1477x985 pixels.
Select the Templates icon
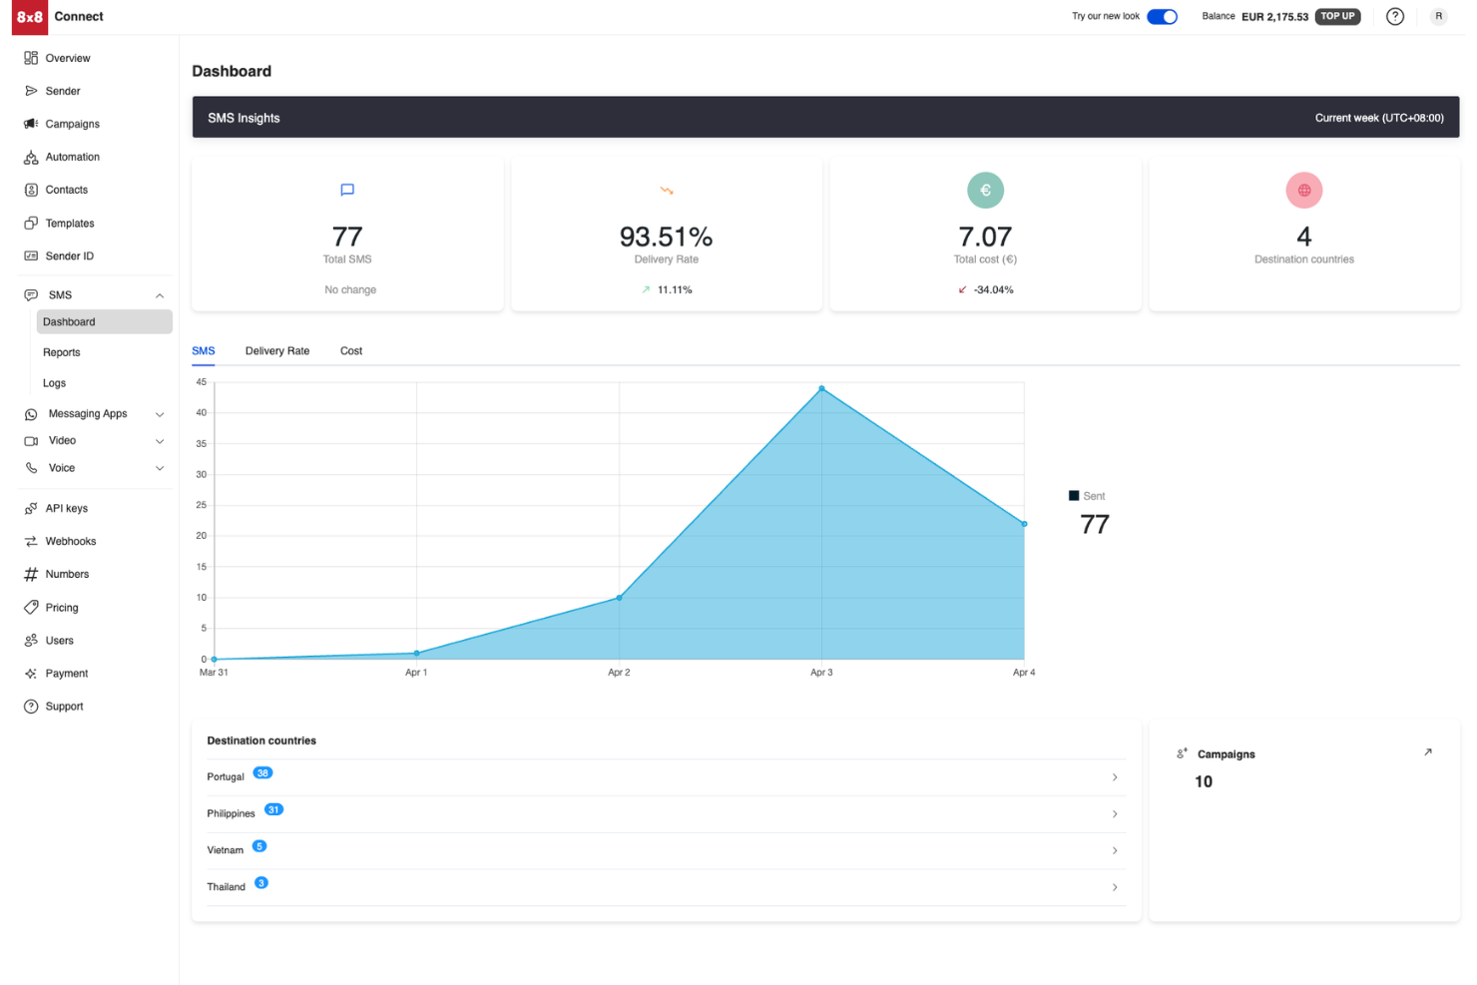coord(31,223)
